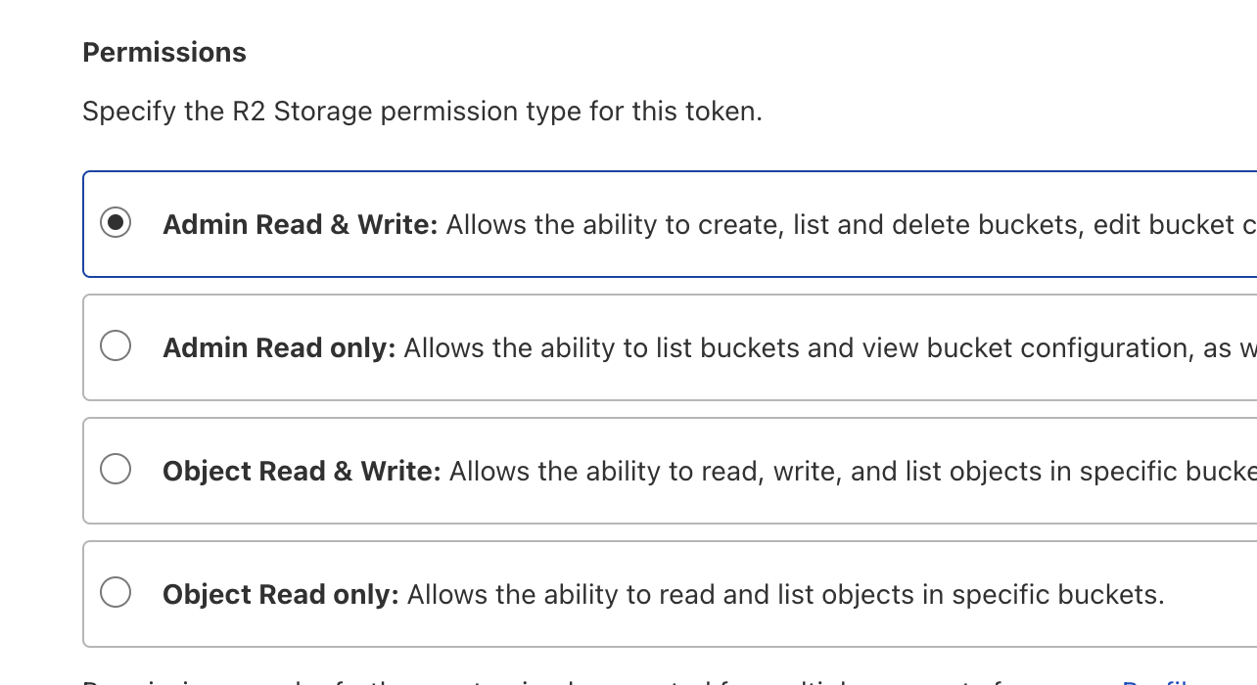Pick the Object Read only radio button

click(116, 593)
